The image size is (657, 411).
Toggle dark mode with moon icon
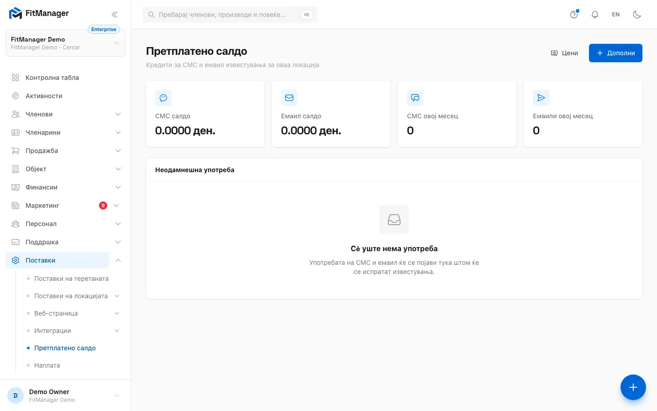point(637,15)
